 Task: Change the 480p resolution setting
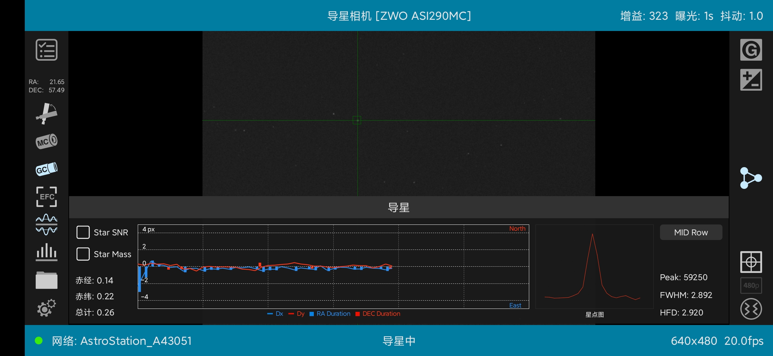pyautogui.click(x=751, y=285)
